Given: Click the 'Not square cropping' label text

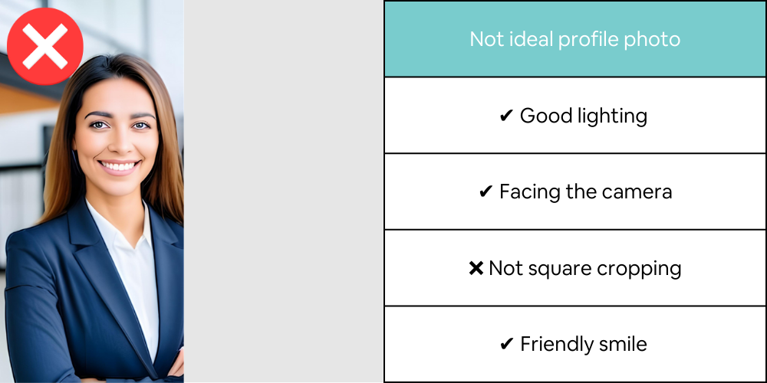Looking at the screenshot, I should [x=584, y=269].
